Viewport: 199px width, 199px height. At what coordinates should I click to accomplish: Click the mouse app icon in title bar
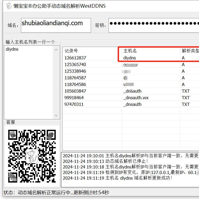(x=9, y=6)
